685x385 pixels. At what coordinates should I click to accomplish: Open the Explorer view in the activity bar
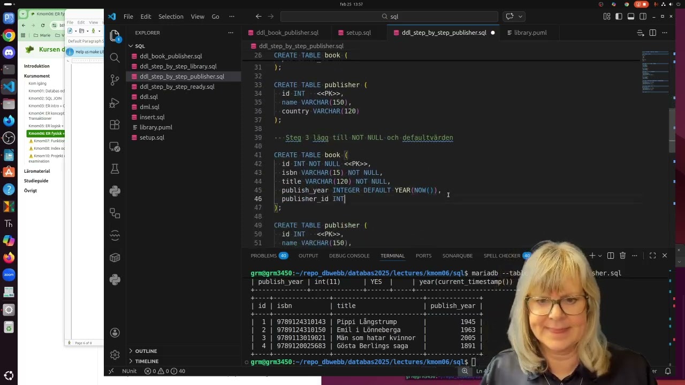(x=115, y=36)
